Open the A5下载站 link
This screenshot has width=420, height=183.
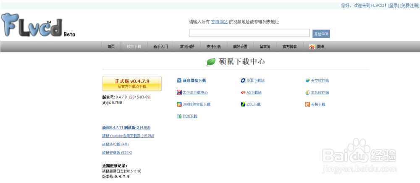tap(254, 93)
